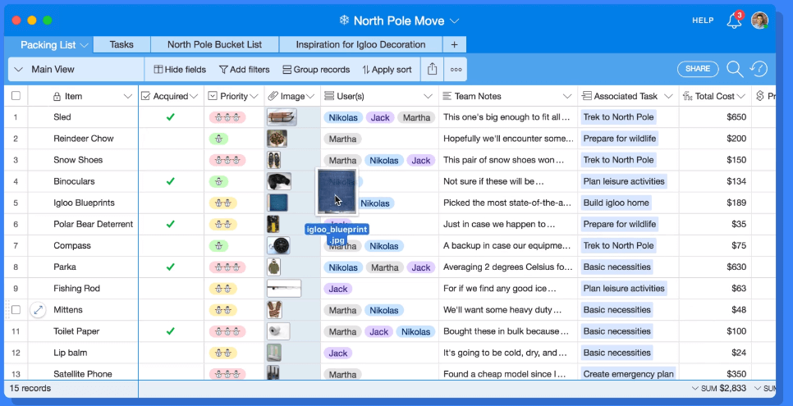Image resolution: width=793 pixels, height=406 pixels.
Task: Open the HELP link
Action: click(703, 21)
